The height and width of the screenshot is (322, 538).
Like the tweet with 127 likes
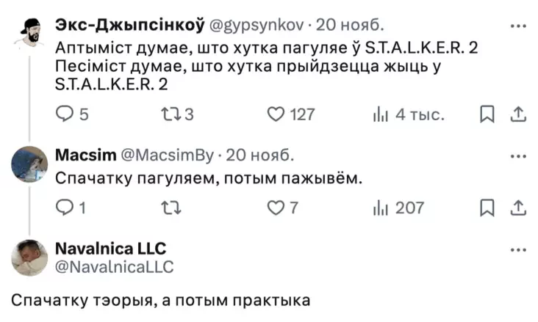pos(275,114)
